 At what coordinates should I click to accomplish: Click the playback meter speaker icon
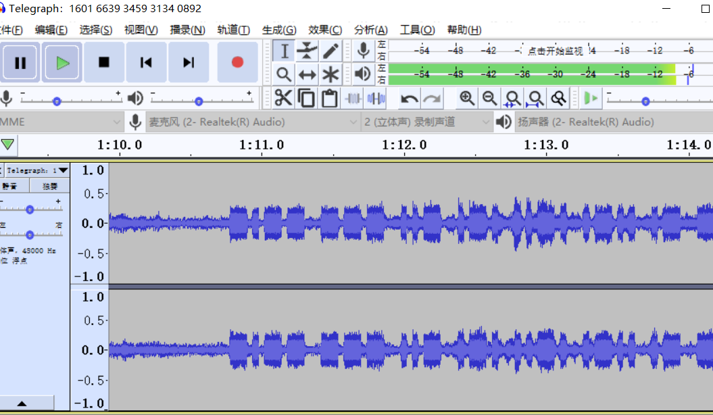click(x=364, y=74)
